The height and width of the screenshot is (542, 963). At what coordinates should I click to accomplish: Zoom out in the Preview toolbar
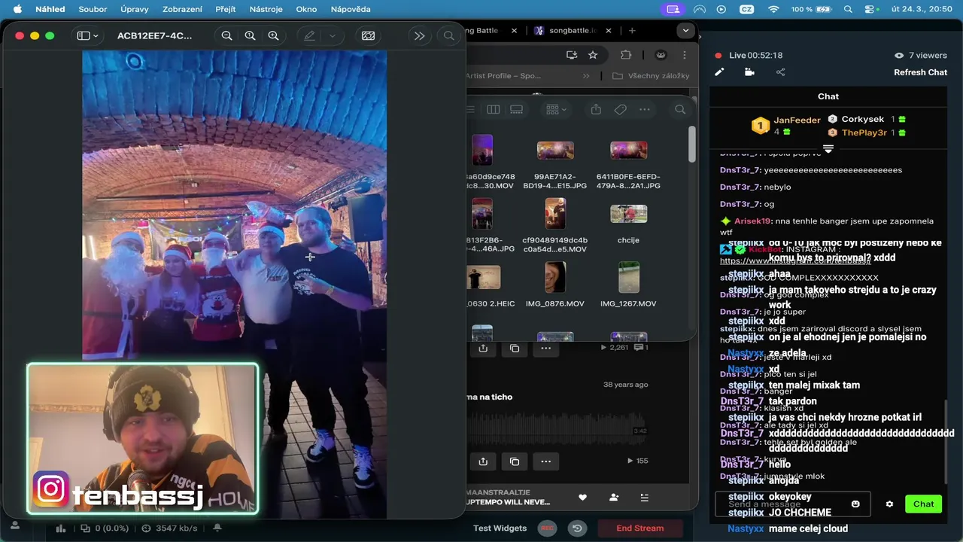226,35
